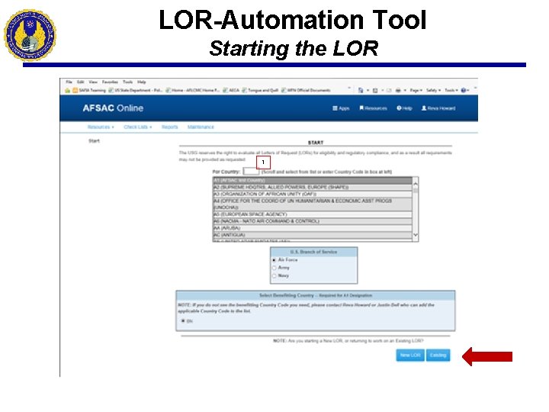The image size is (549, 412).
Task: Open Apps in the AFSAC header
Action: (x=341, y=108)
